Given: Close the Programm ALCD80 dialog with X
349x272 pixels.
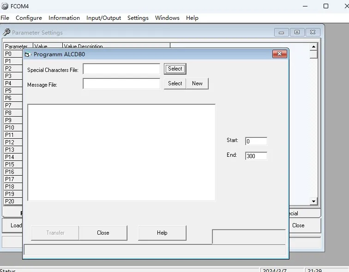Looking at the screenshot, I should click(x=279, y=54).
